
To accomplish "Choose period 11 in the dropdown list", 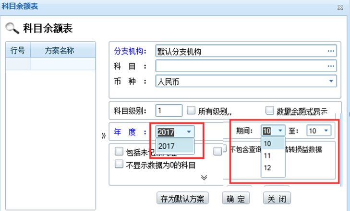I will [268, 155].
